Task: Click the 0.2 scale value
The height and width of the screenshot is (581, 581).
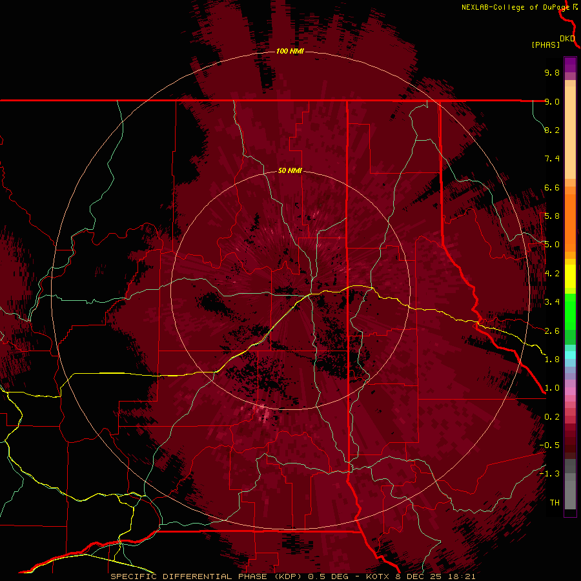Action: point(552,417)
